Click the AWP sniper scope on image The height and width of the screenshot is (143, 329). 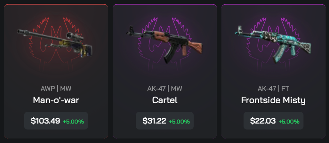[x=75, y=36]
